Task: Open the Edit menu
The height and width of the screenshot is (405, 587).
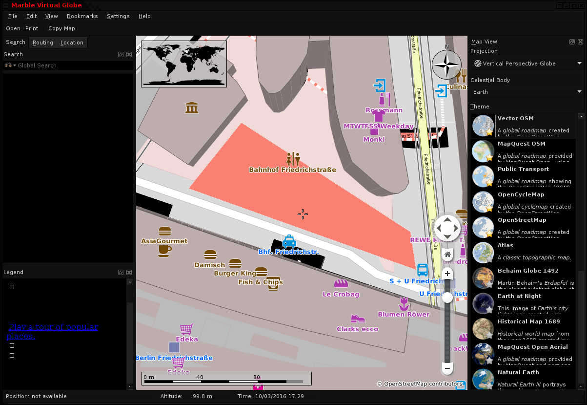Action: pyautogui.click(x=31, y=16)
